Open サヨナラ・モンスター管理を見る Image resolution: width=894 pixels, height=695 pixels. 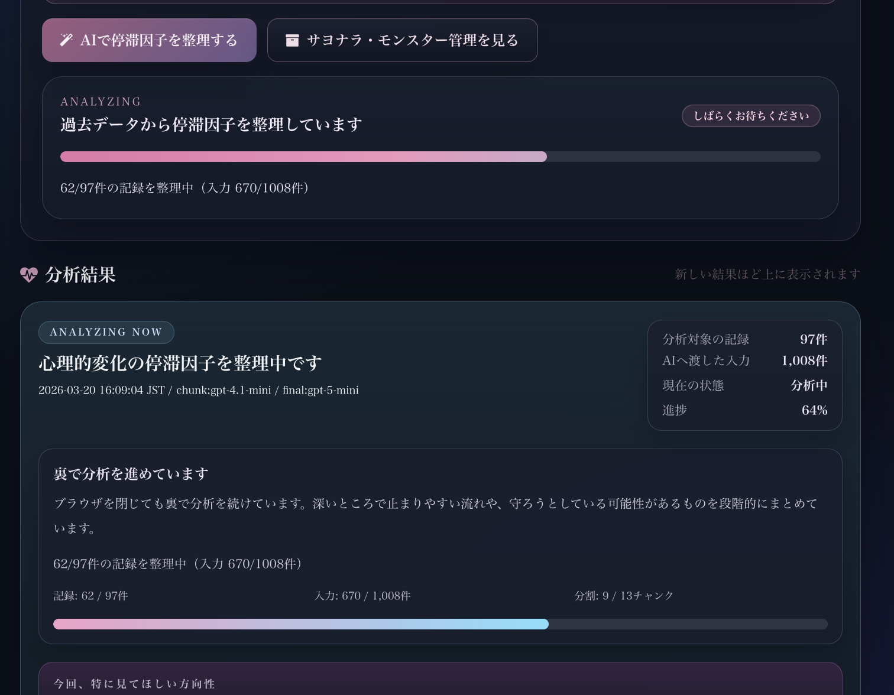[x=402, y=40]
